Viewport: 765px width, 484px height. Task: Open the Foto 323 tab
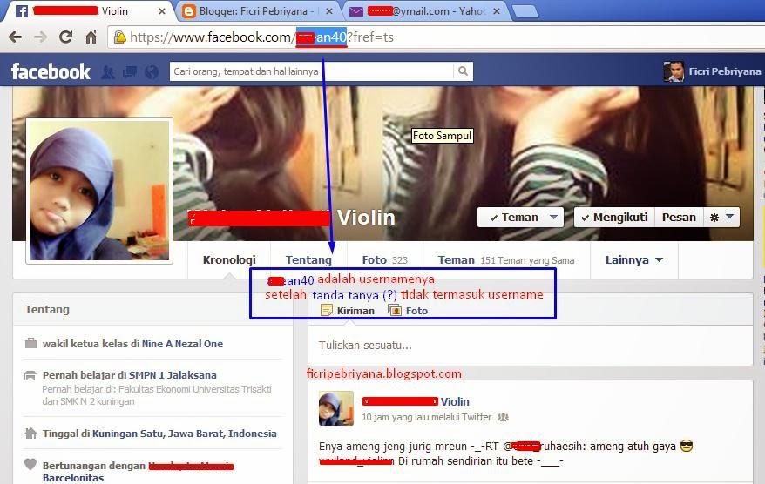(x=384, y=259)
